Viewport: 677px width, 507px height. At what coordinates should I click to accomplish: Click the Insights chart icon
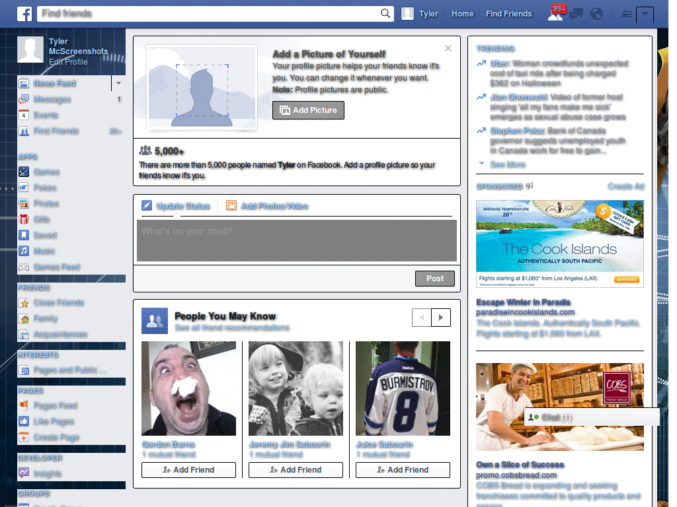[24, 473]
